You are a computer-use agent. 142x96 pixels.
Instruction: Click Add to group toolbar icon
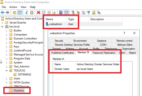pos(99,12)
